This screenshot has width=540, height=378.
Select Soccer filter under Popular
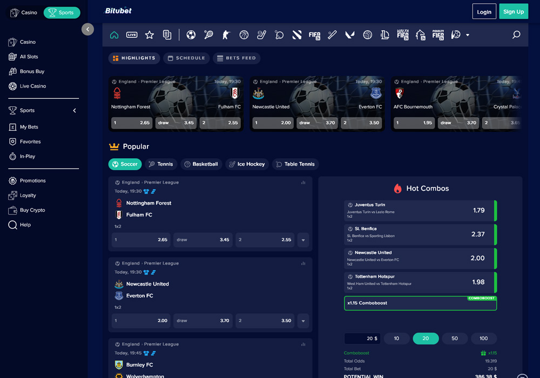coord(125,164)
